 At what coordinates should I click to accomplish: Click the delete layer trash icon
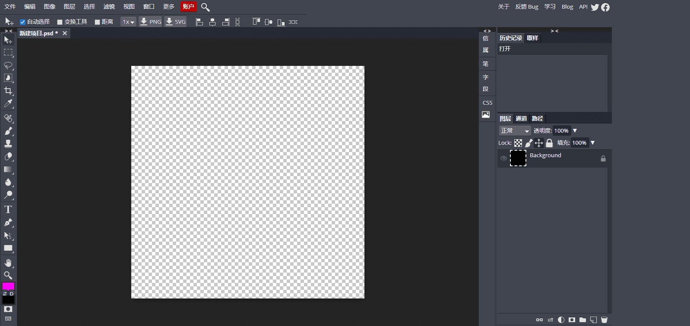604,320
